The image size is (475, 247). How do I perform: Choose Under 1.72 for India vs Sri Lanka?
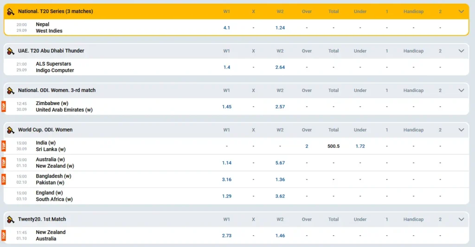pos(360,146)
